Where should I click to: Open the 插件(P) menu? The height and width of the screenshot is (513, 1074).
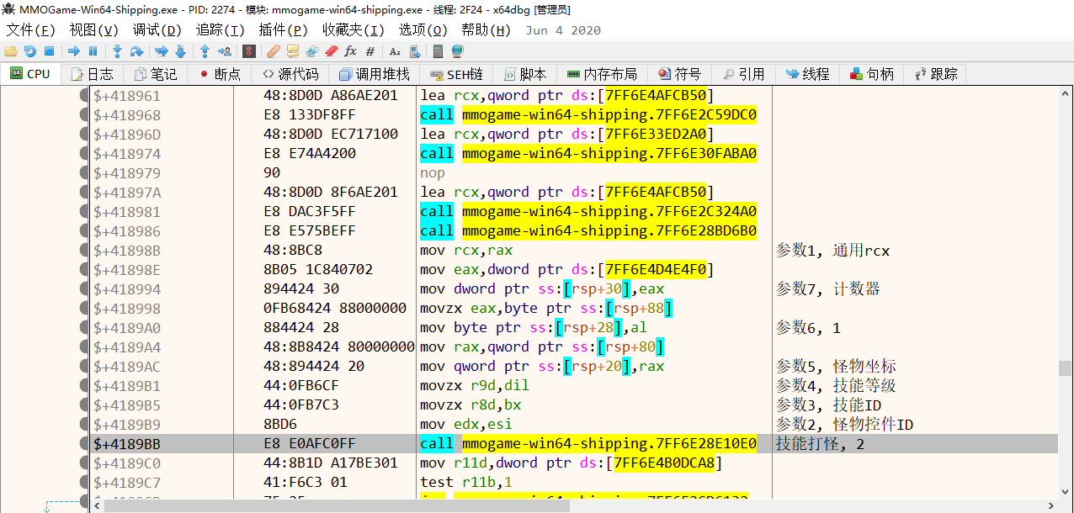tap(284, 30)
